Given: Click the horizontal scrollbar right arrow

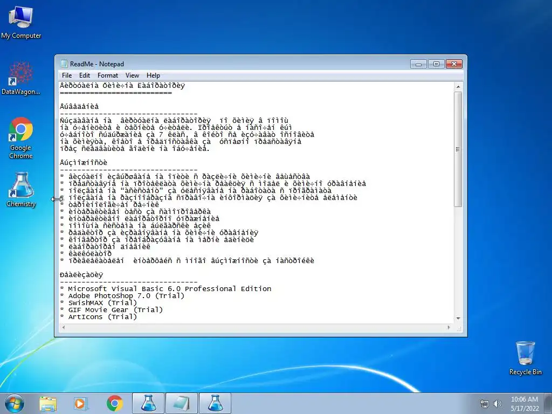Looking at the screenshot, I should (448, 327).
